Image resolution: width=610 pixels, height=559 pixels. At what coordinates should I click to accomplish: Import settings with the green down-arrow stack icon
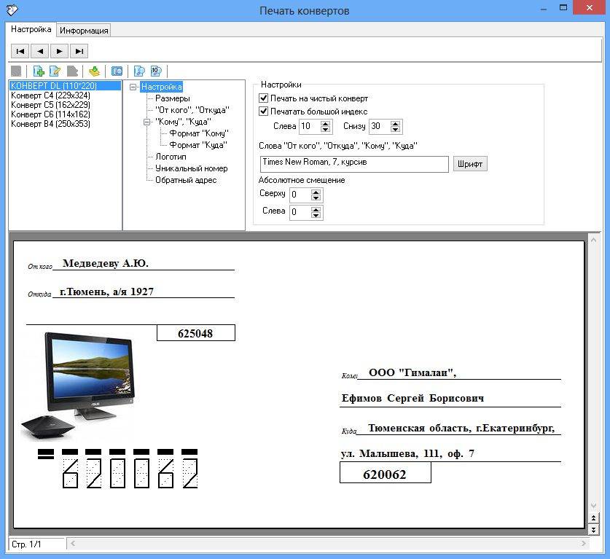pos(95,71)
